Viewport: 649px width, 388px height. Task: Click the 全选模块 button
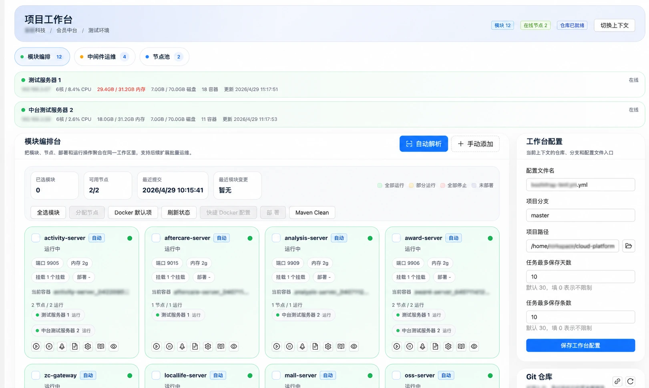pos(48,213)
